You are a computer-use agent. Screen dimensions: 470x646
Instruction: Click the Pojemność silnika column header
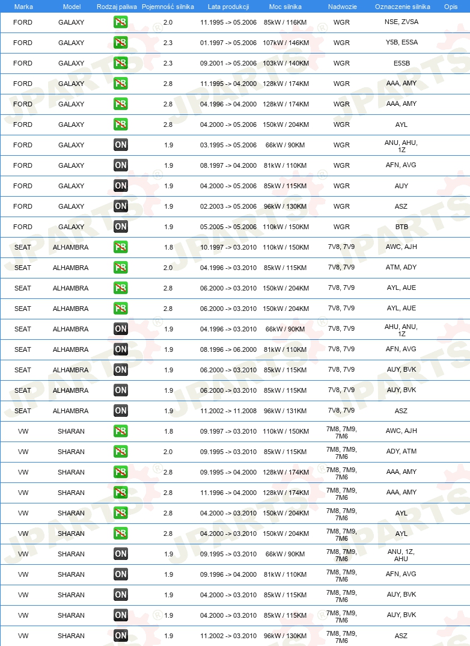[168, 7]
